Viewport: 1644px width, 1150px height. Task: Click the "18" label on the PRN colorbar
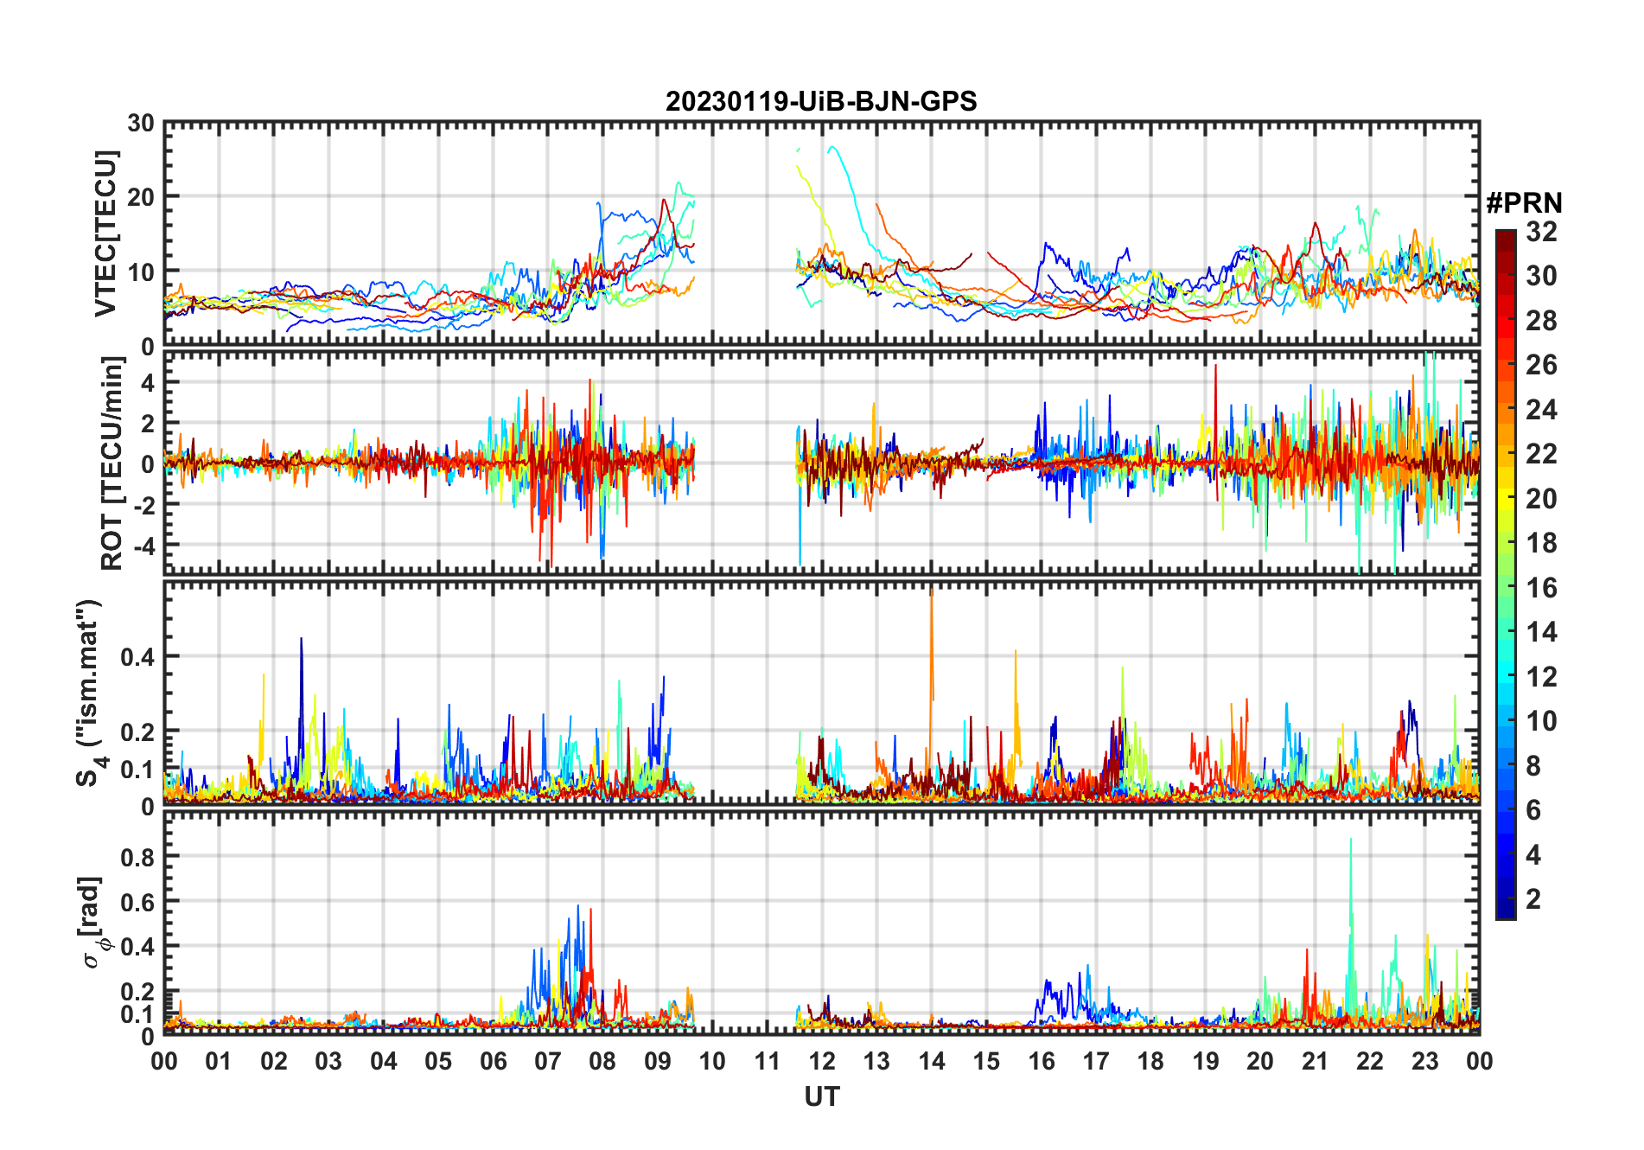[1541, 543]
